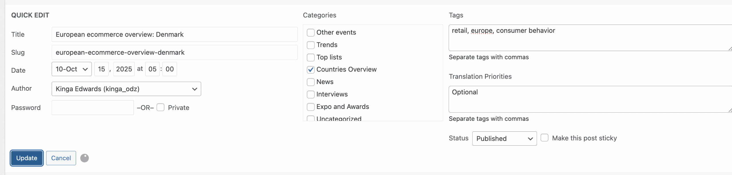Cancel the quick edit
Screen dimensions: 732x175
(61, 158)
